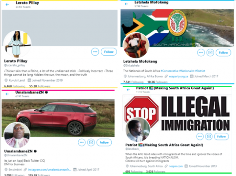Open more options on Lerato Pillay profile
The height and width of the screenshot is (176, 236).
[95, 52]
